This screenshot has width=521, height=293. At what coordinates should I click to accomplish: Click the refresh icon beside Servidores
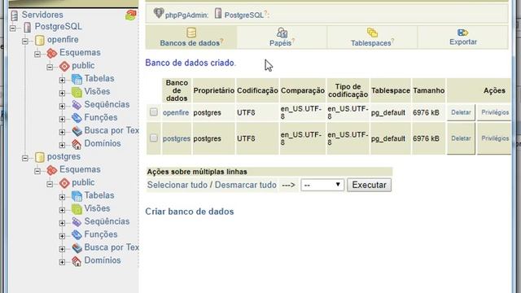click(x=130, y=15)
